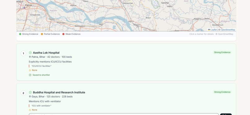Click the Khagaria town label on the map
250x115 pixels.
[197, 19]
